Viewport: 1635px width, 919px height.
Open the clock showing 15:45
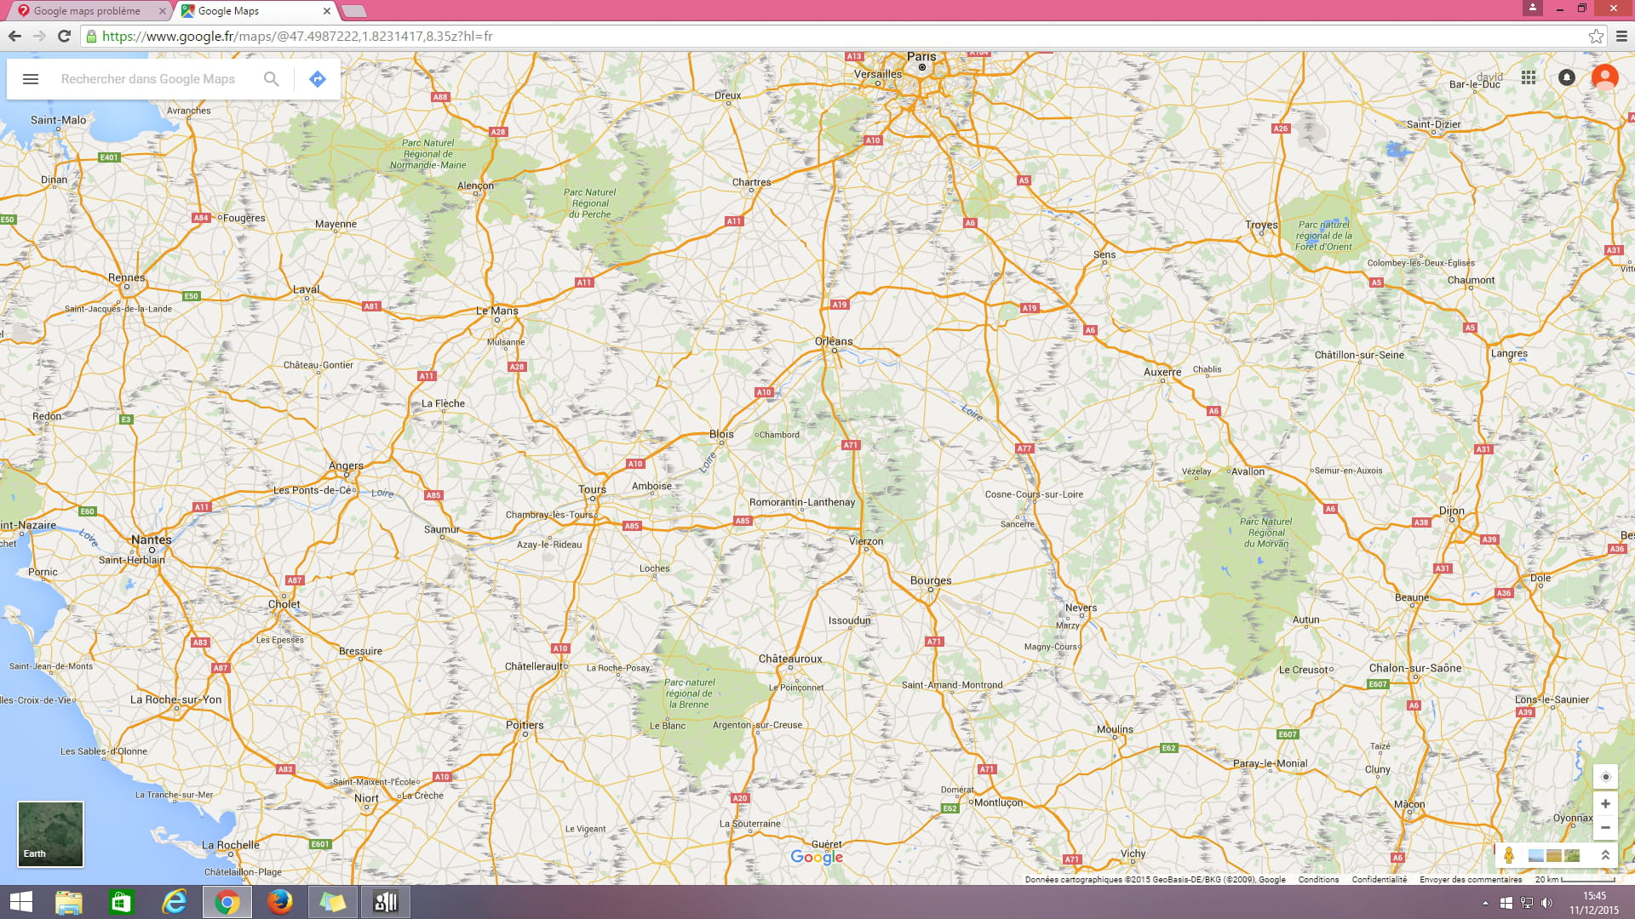[x=1594, y=903]
